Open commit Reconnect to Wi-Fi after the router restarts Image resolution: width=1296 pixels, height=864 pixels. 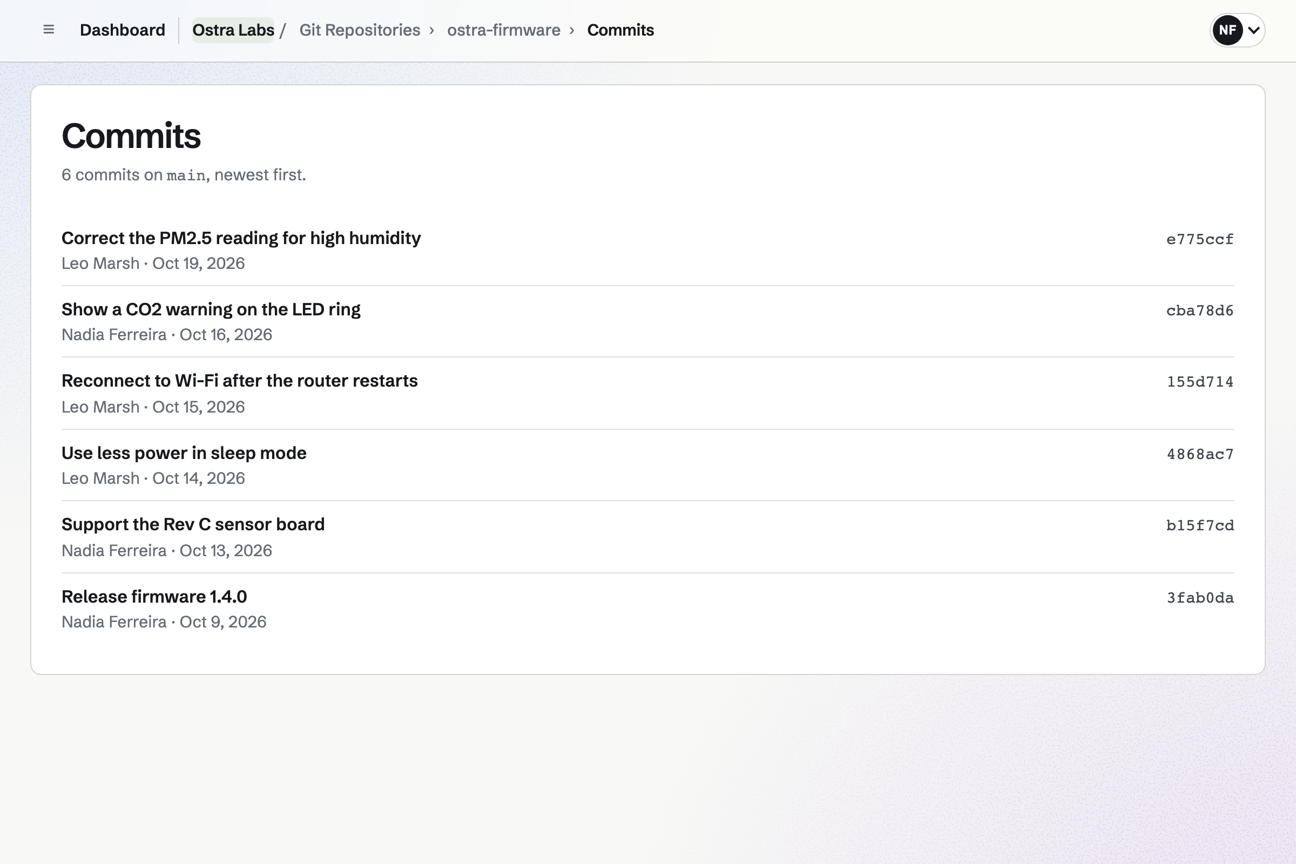(240, 381)
